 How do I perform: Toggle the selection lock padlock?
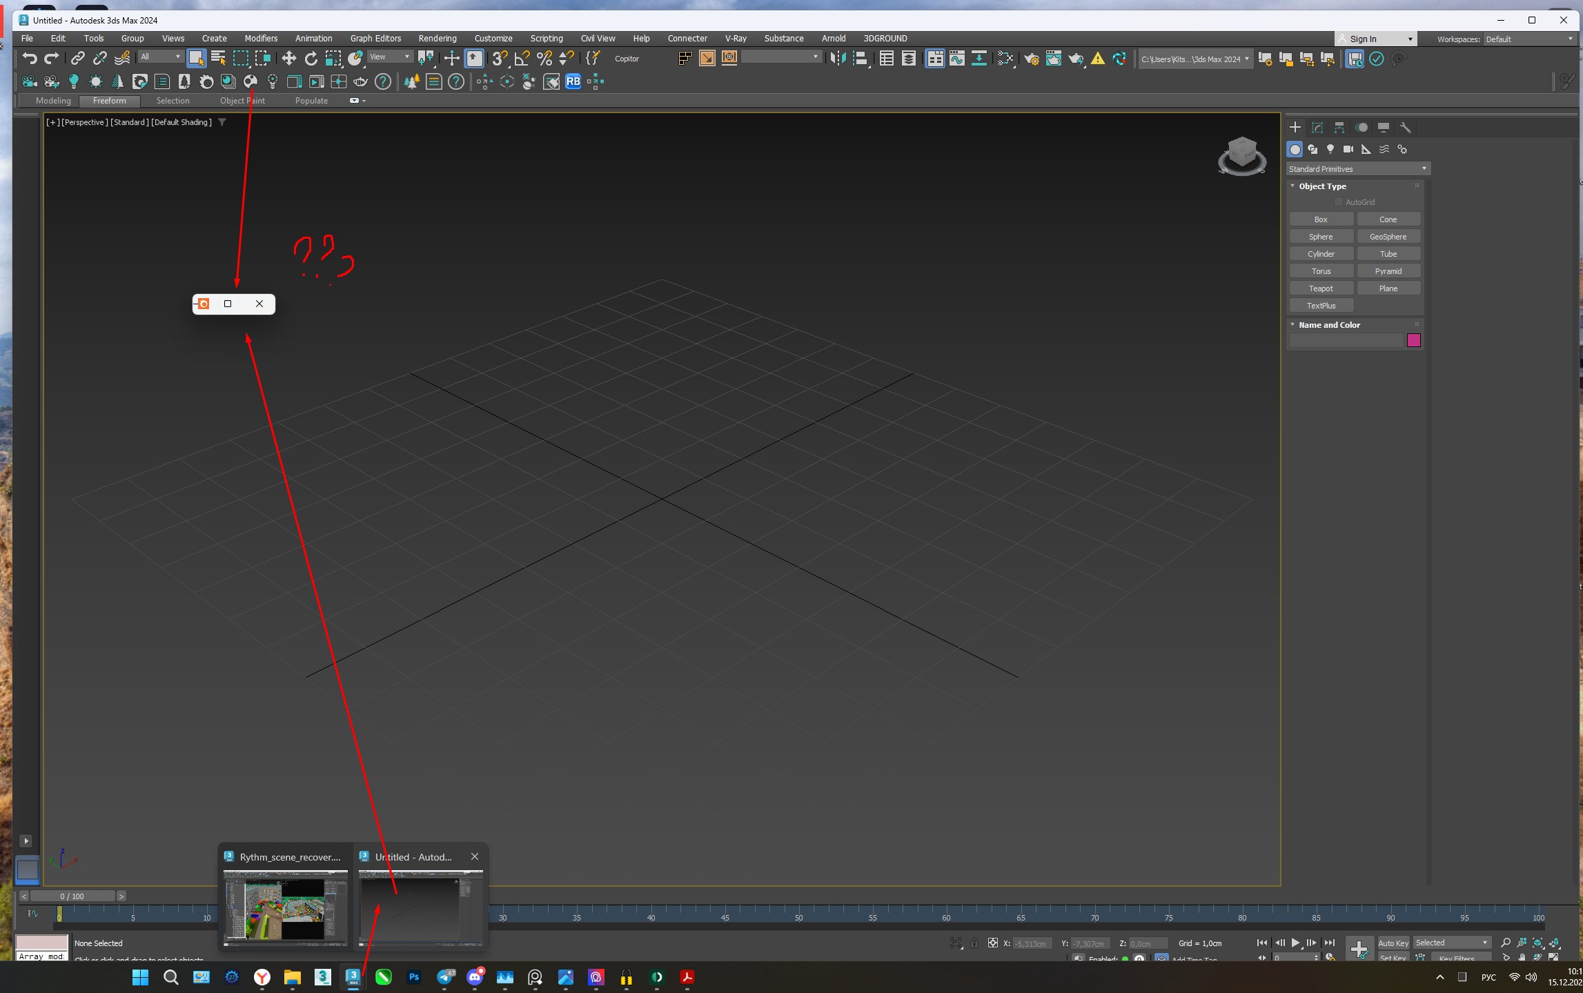[x=974, y=943]
